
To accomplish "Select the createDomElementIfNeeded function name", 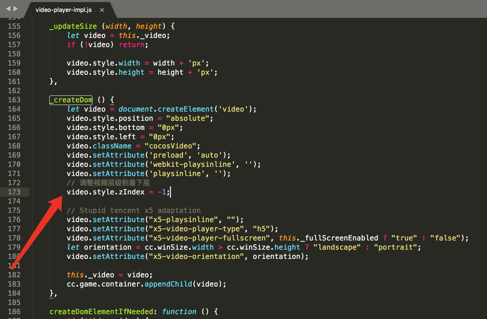I will tap(101, 311).
